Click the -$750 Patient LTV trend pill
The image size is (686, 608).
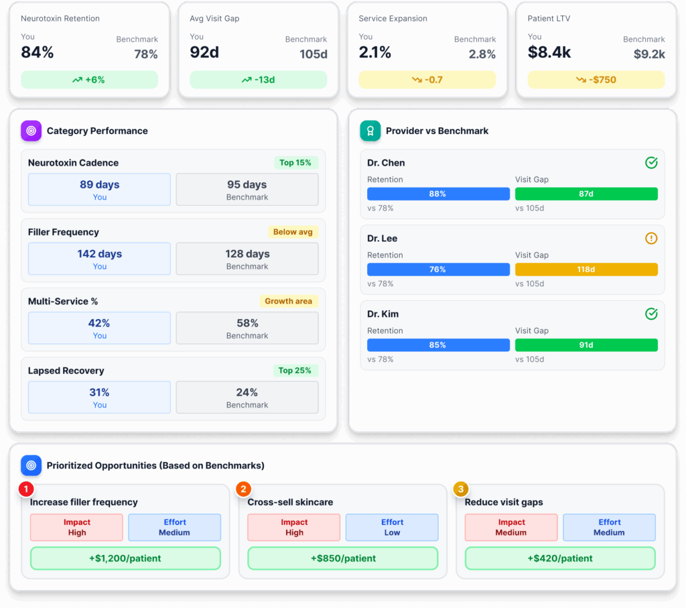pyautogui.click(x=596, y=80)
